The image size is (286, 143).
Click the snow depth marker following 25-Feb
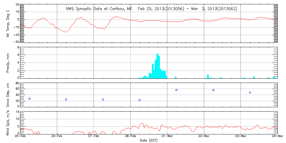click(29, 99)
